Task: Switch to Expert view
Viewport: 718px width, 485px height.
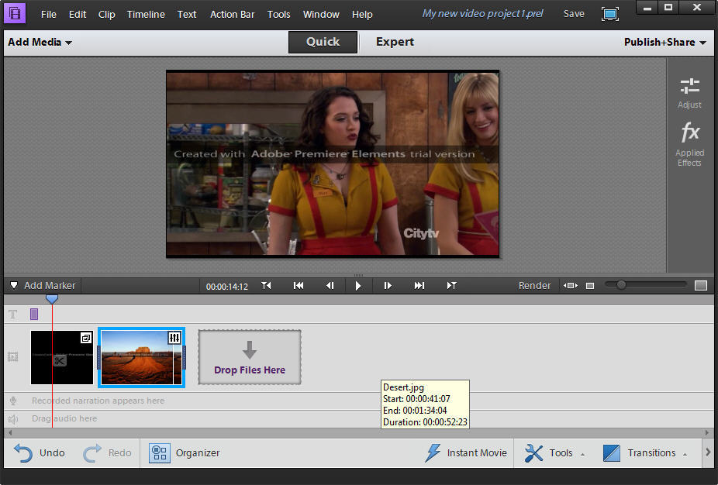Action: point(395,42)
